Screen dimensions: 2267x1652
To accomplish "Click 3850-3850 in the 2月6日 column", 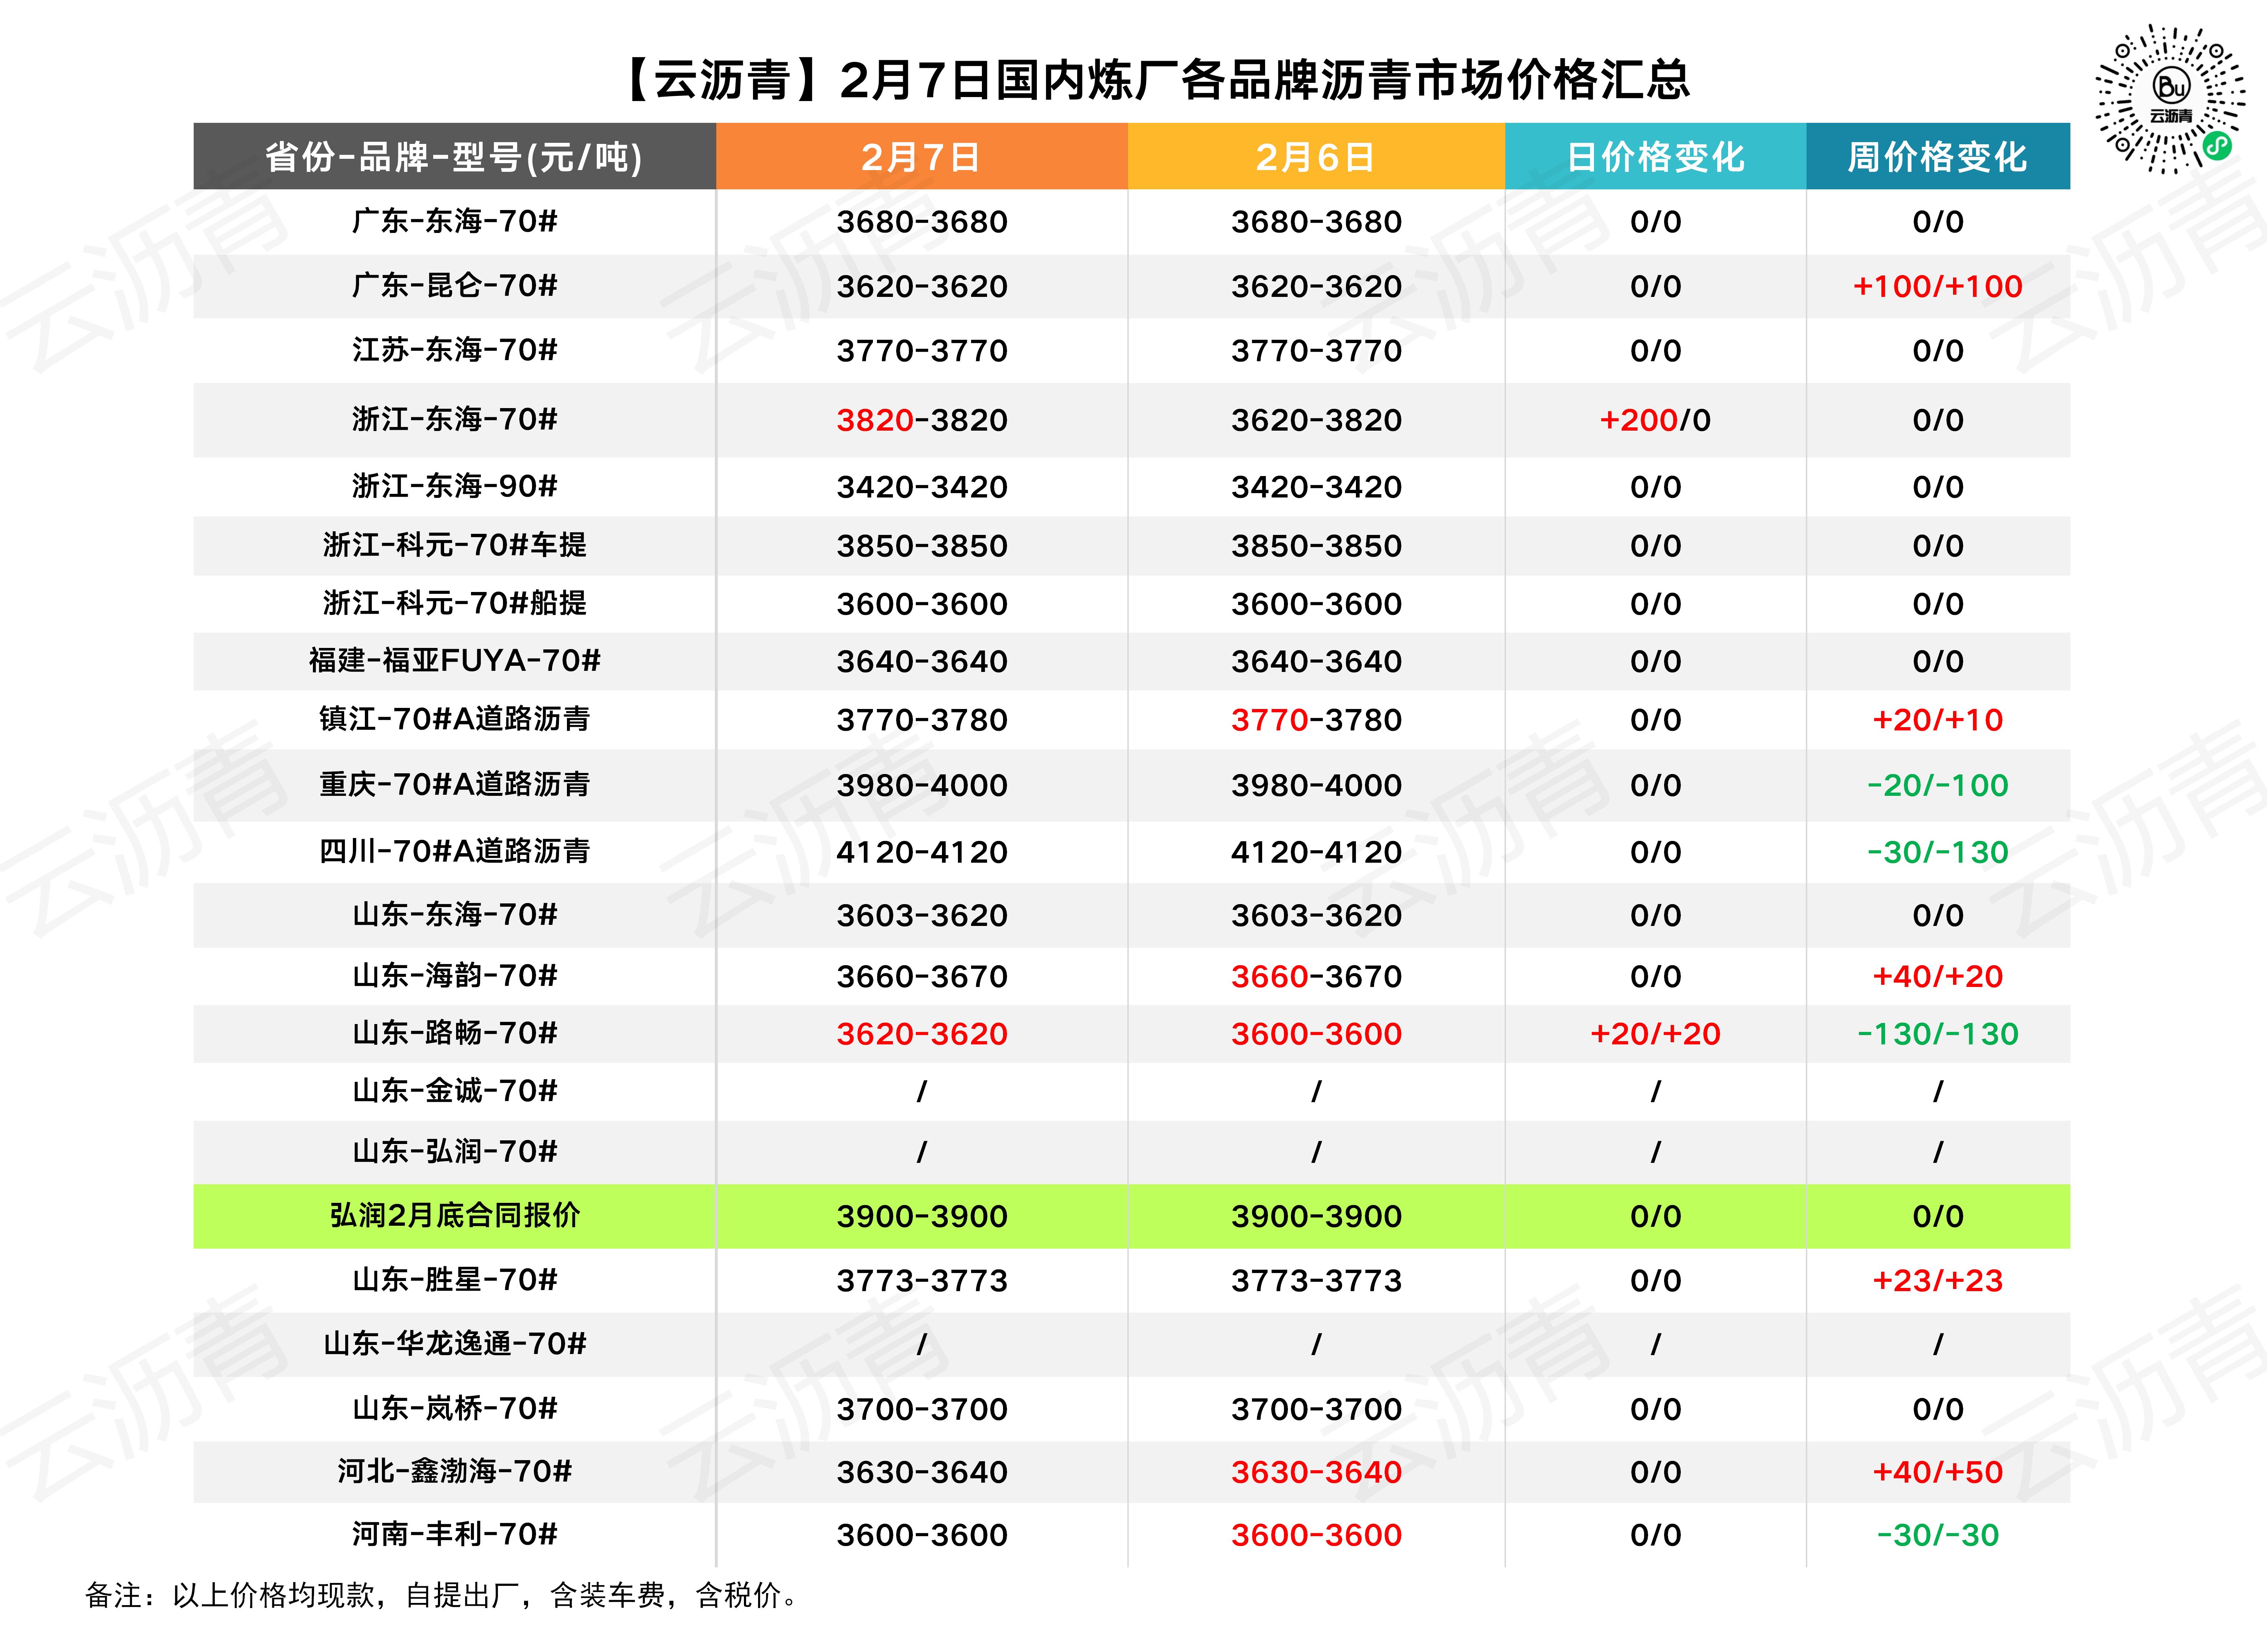I will pos(1316,546).
